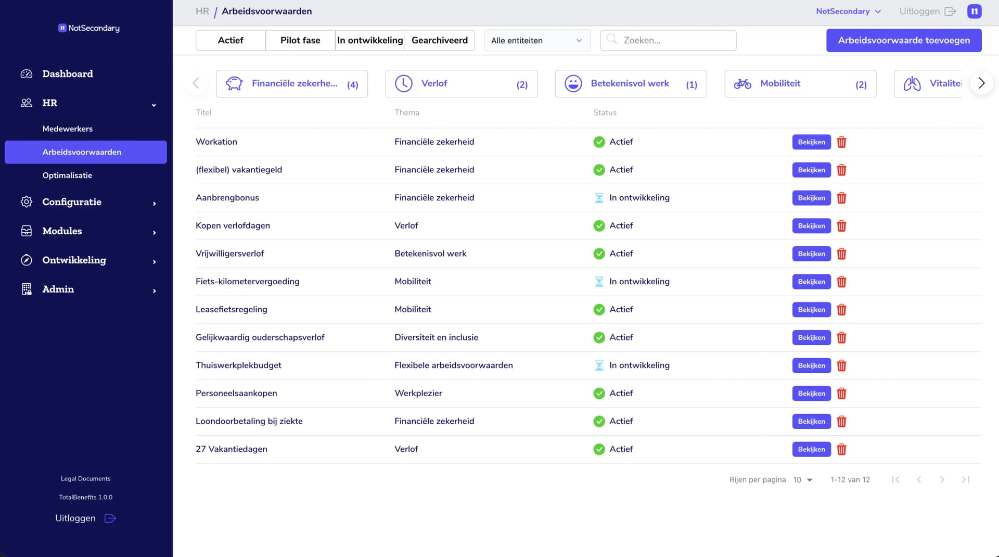Delete Workation via its trash icon

click(x=841, y=142)
